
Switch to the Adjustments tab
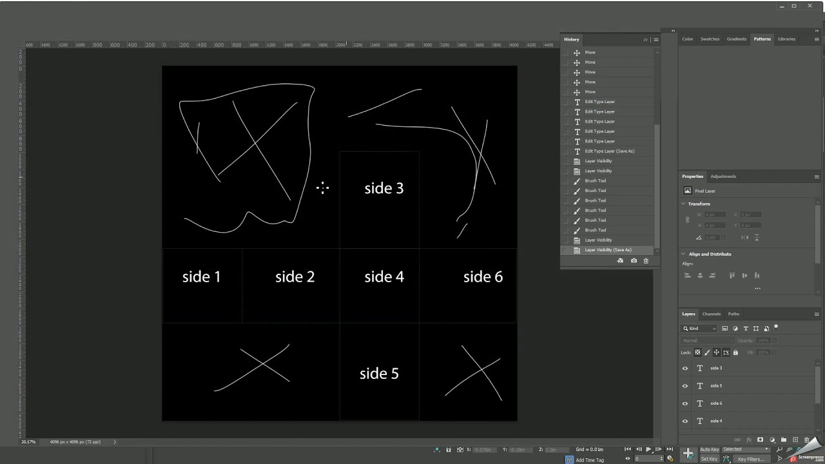(723, 176)
